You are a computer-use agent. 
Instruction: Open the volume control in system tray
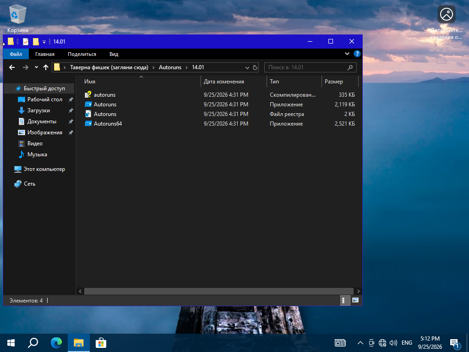tap(393, 343)
